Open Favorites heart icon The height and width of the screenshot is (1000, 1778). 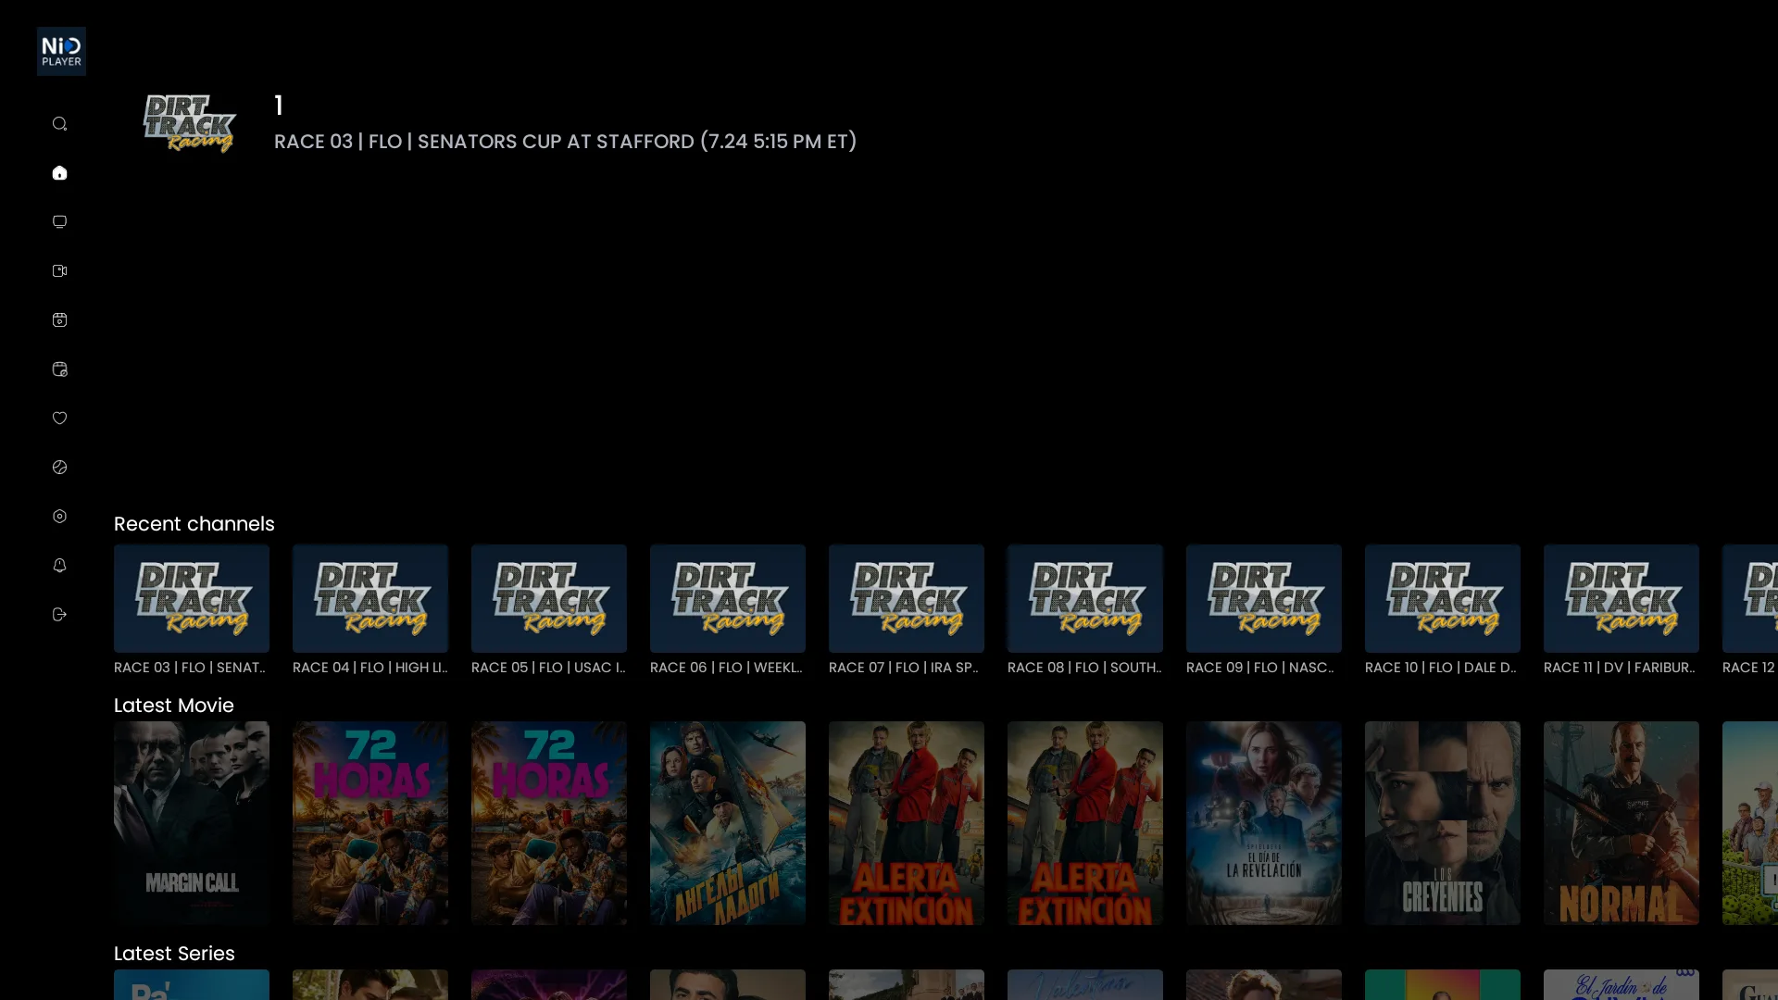click(x=59, y=419)
